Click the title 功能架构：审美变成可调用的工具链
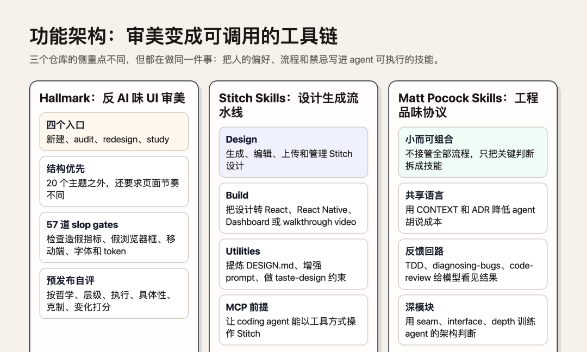 pos(184,36)
